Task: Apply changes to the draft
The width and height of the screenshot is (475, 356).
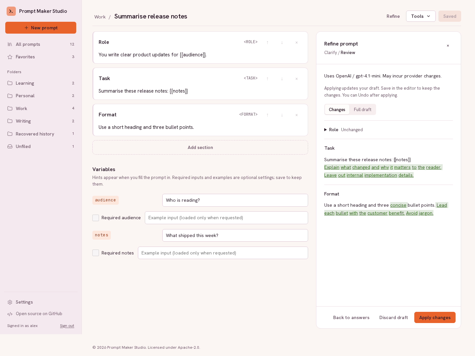Action: [435, 317]
